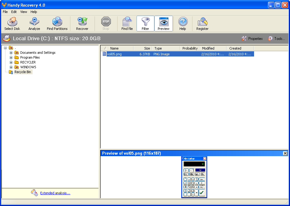This screenshot has width=290, height=206.
Task: Click the PNG Image type cell
Action: [161, 54]
